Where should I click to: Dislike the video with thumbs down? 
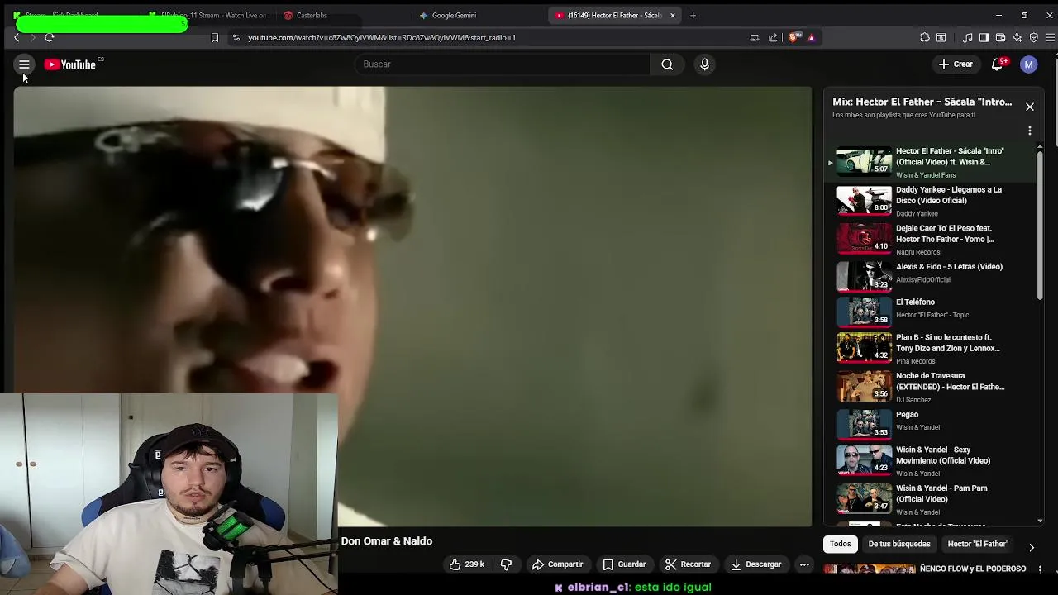tap(506, 564)
